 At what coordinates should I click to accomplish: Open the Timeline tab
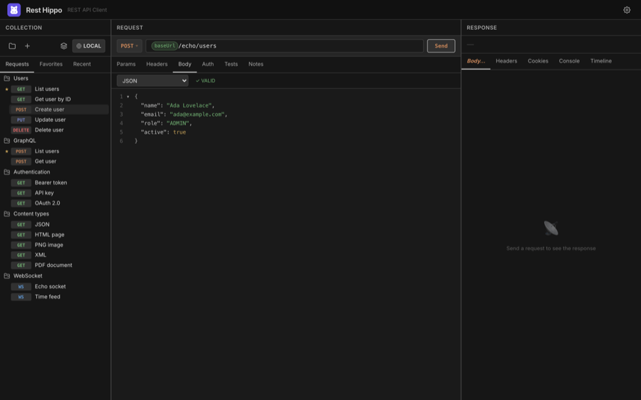pos(601,61)
